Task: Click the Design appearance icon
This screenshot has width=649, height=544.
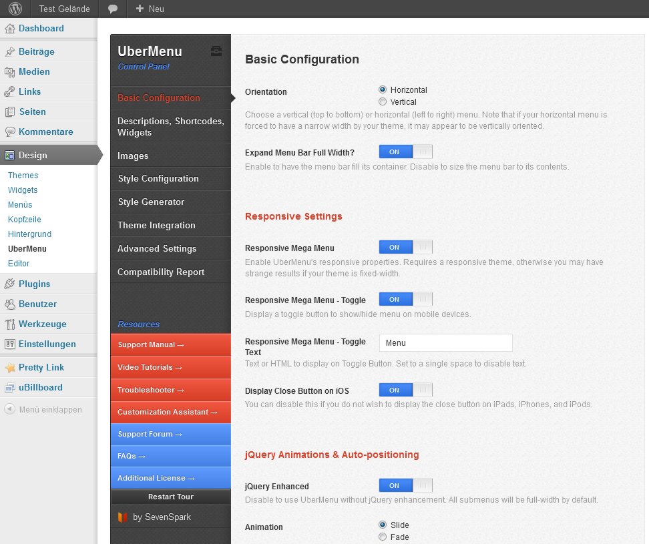Action: 10,155
